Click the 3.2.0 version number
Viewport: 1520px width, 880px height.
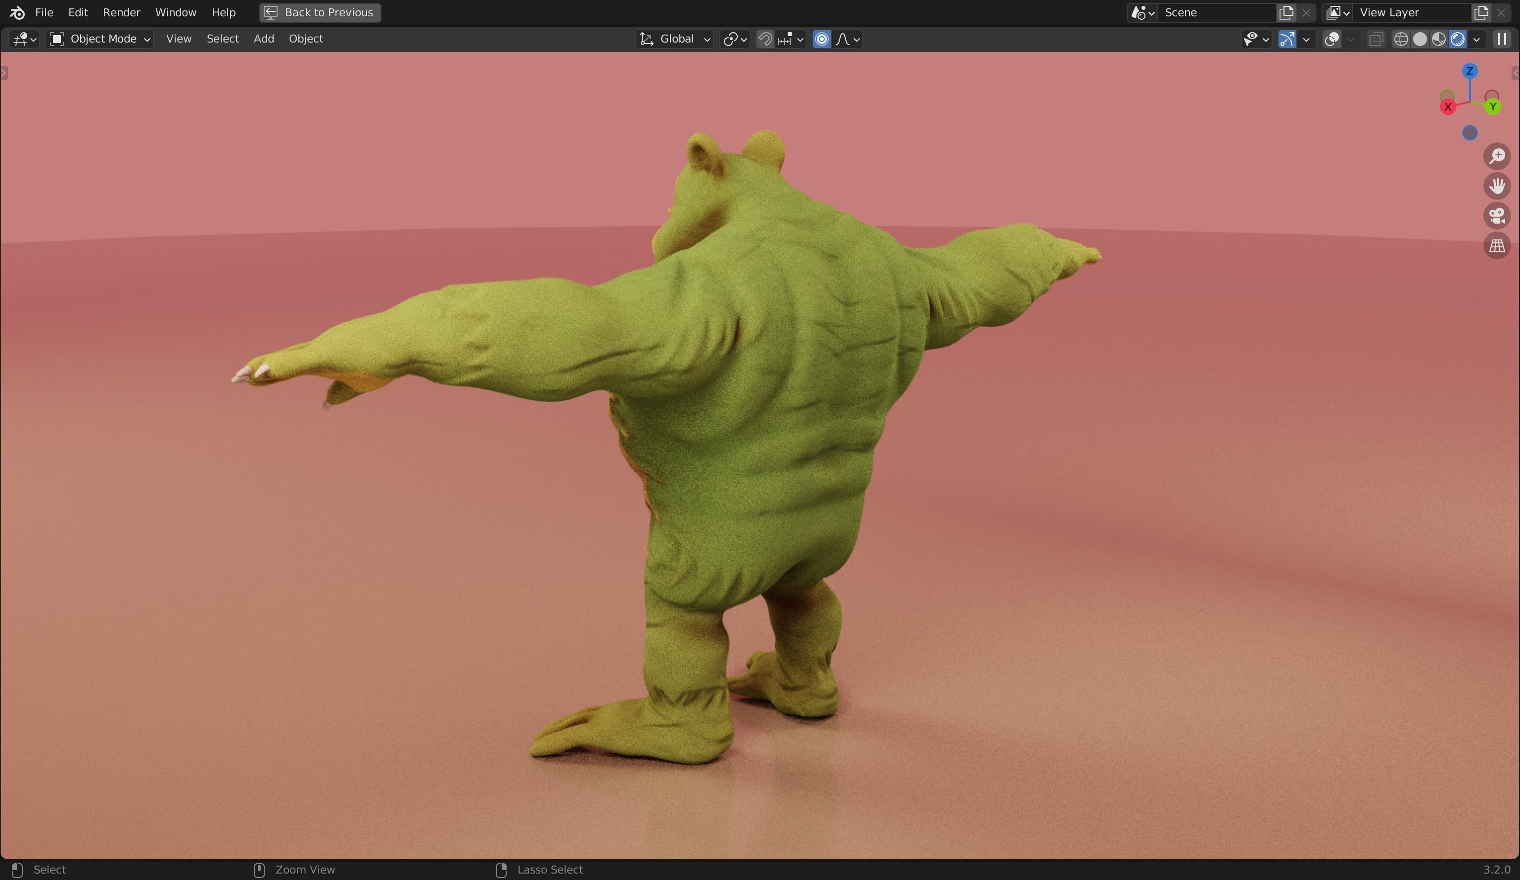(x=1496, y=870)
